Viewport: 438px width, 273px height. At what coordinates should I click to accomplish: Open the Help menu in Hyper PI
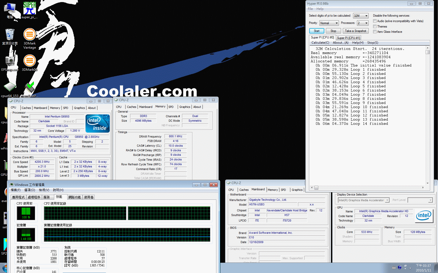[x=320, y=9]
